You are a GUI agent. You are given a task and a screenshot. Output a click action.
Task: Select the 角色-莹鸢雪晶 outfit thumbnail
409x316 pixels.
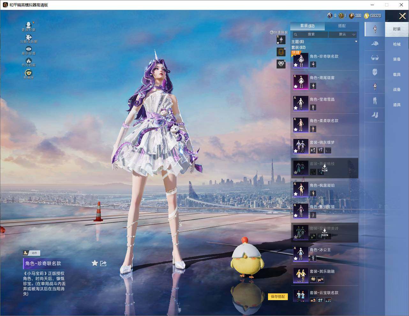pos(301,103)
